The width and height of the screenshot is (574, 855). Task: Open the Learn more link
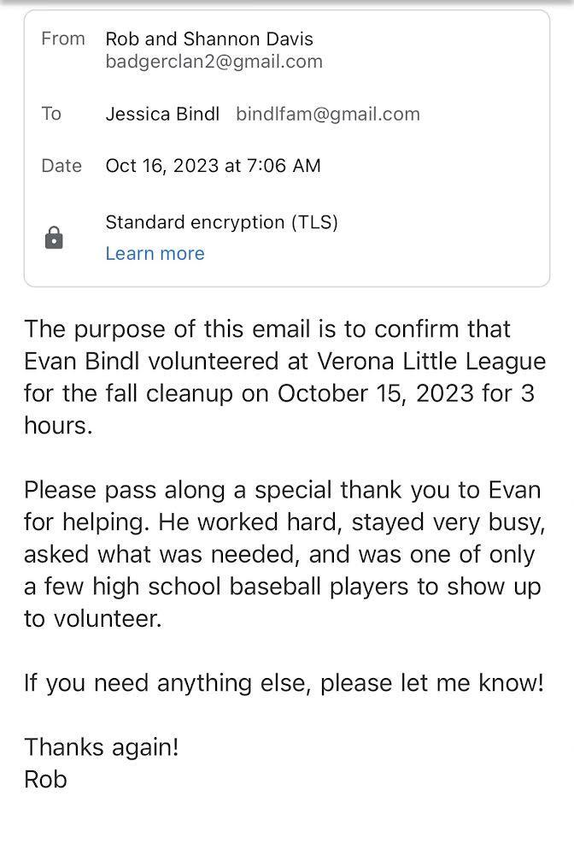[x=155, y=254]
